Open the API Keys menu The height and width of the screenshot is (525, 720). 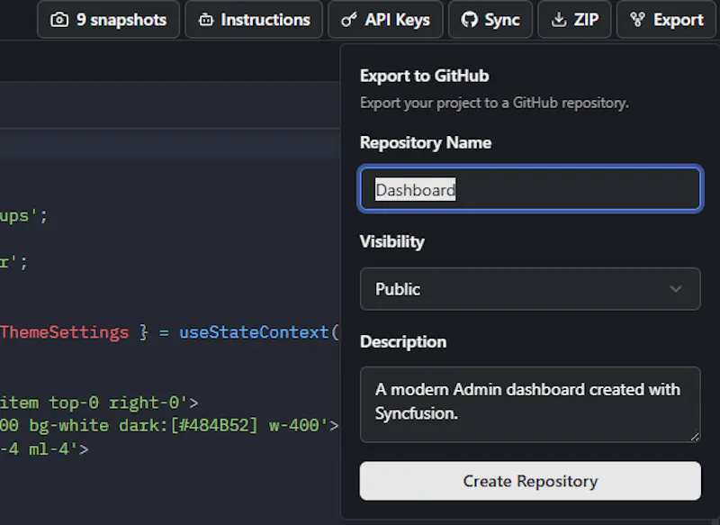(386, 20)
